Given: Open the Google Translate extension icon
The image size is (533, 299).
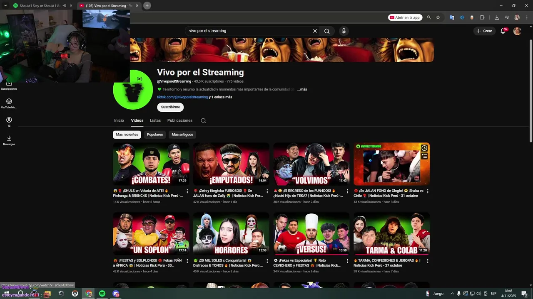Looking at the screenshot, I should click(452, 17).
